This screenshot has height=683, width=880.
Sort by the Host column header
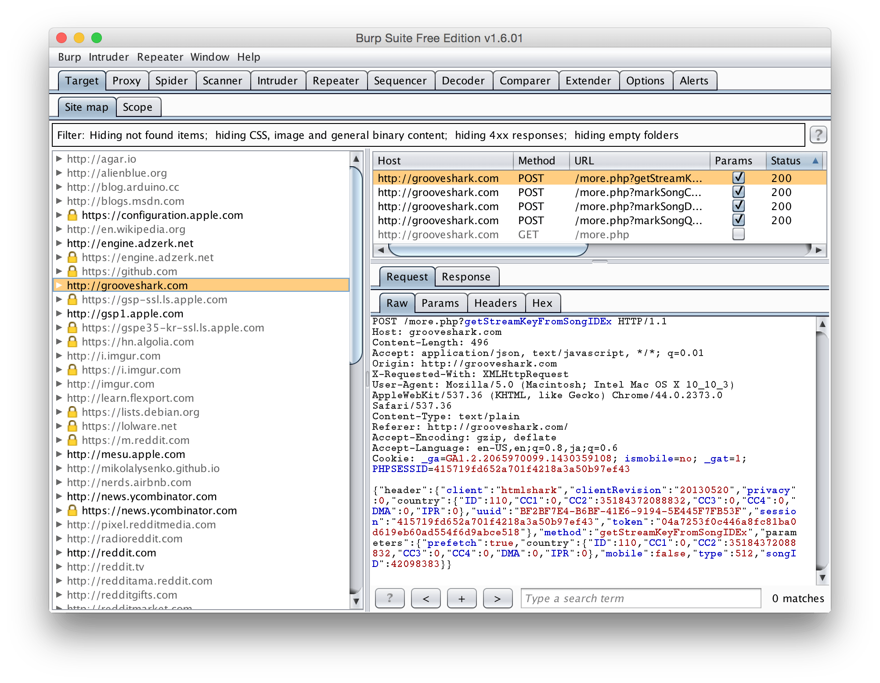[443, 160]
